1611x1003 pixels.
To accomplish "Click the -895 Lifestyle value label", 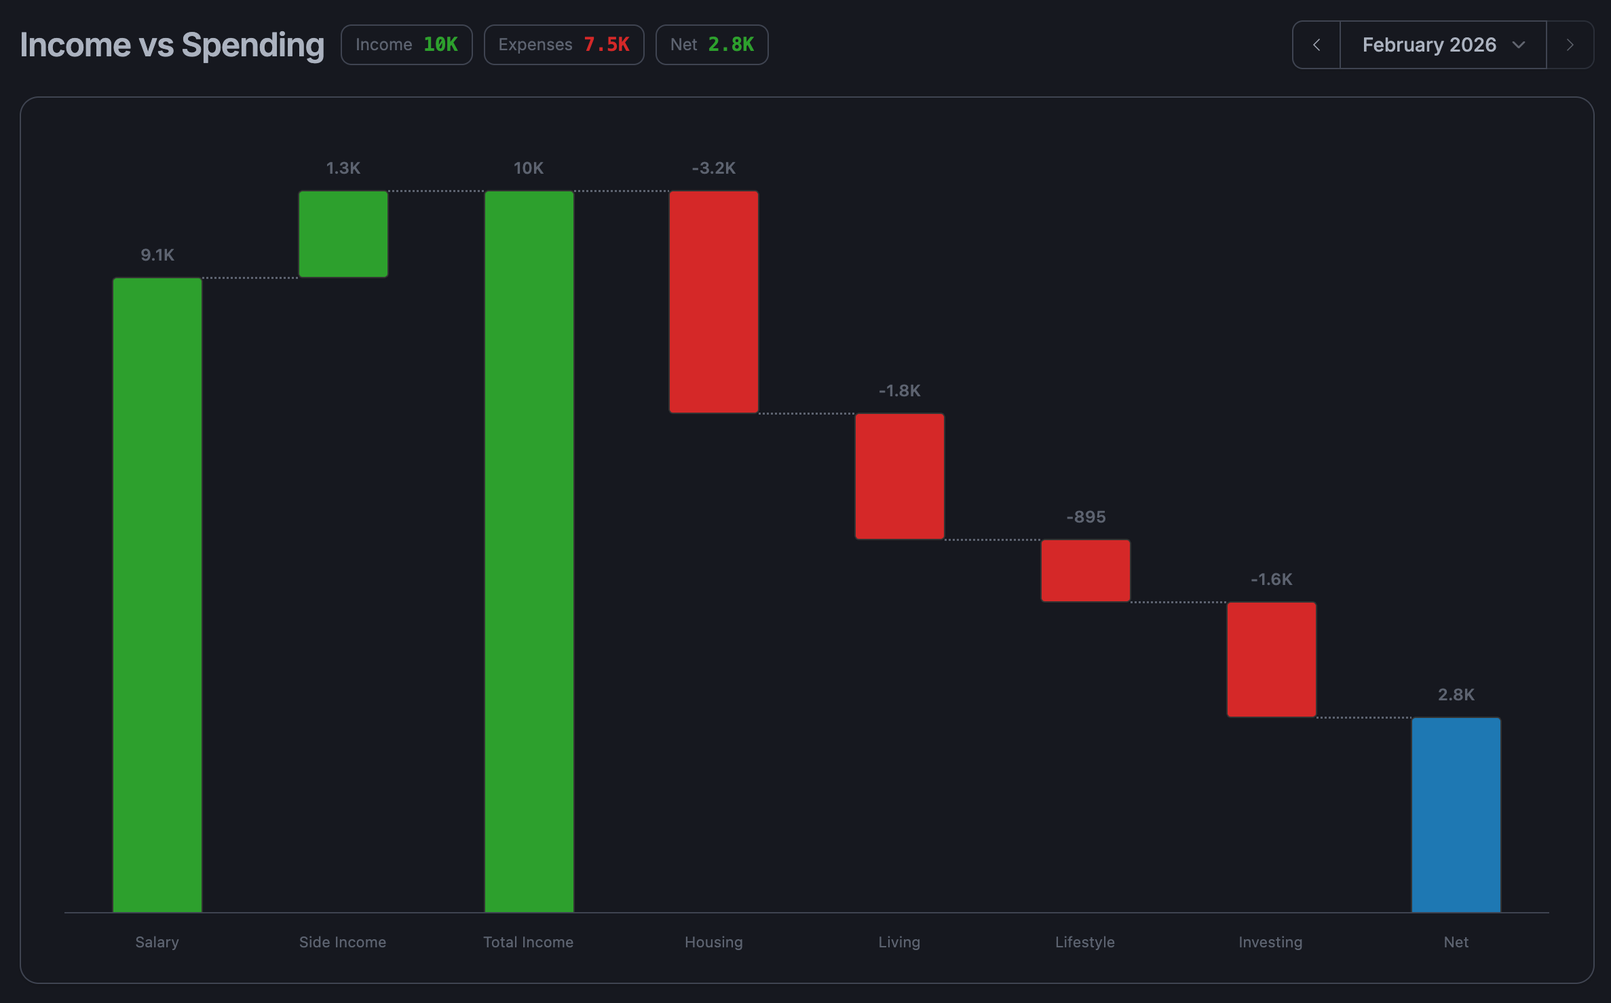I will click(x=1086, y=517).
